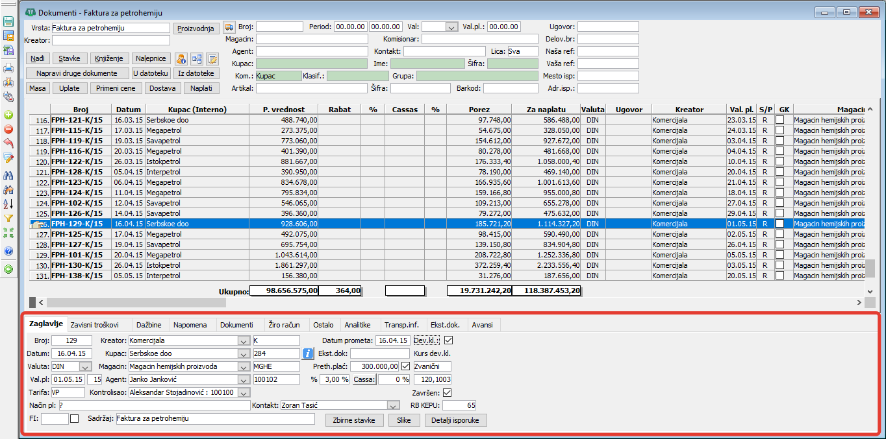Screen dimensions: 886x439
Task: Click the printer icon in left toolbar
Action: click(x=8, y=67)
